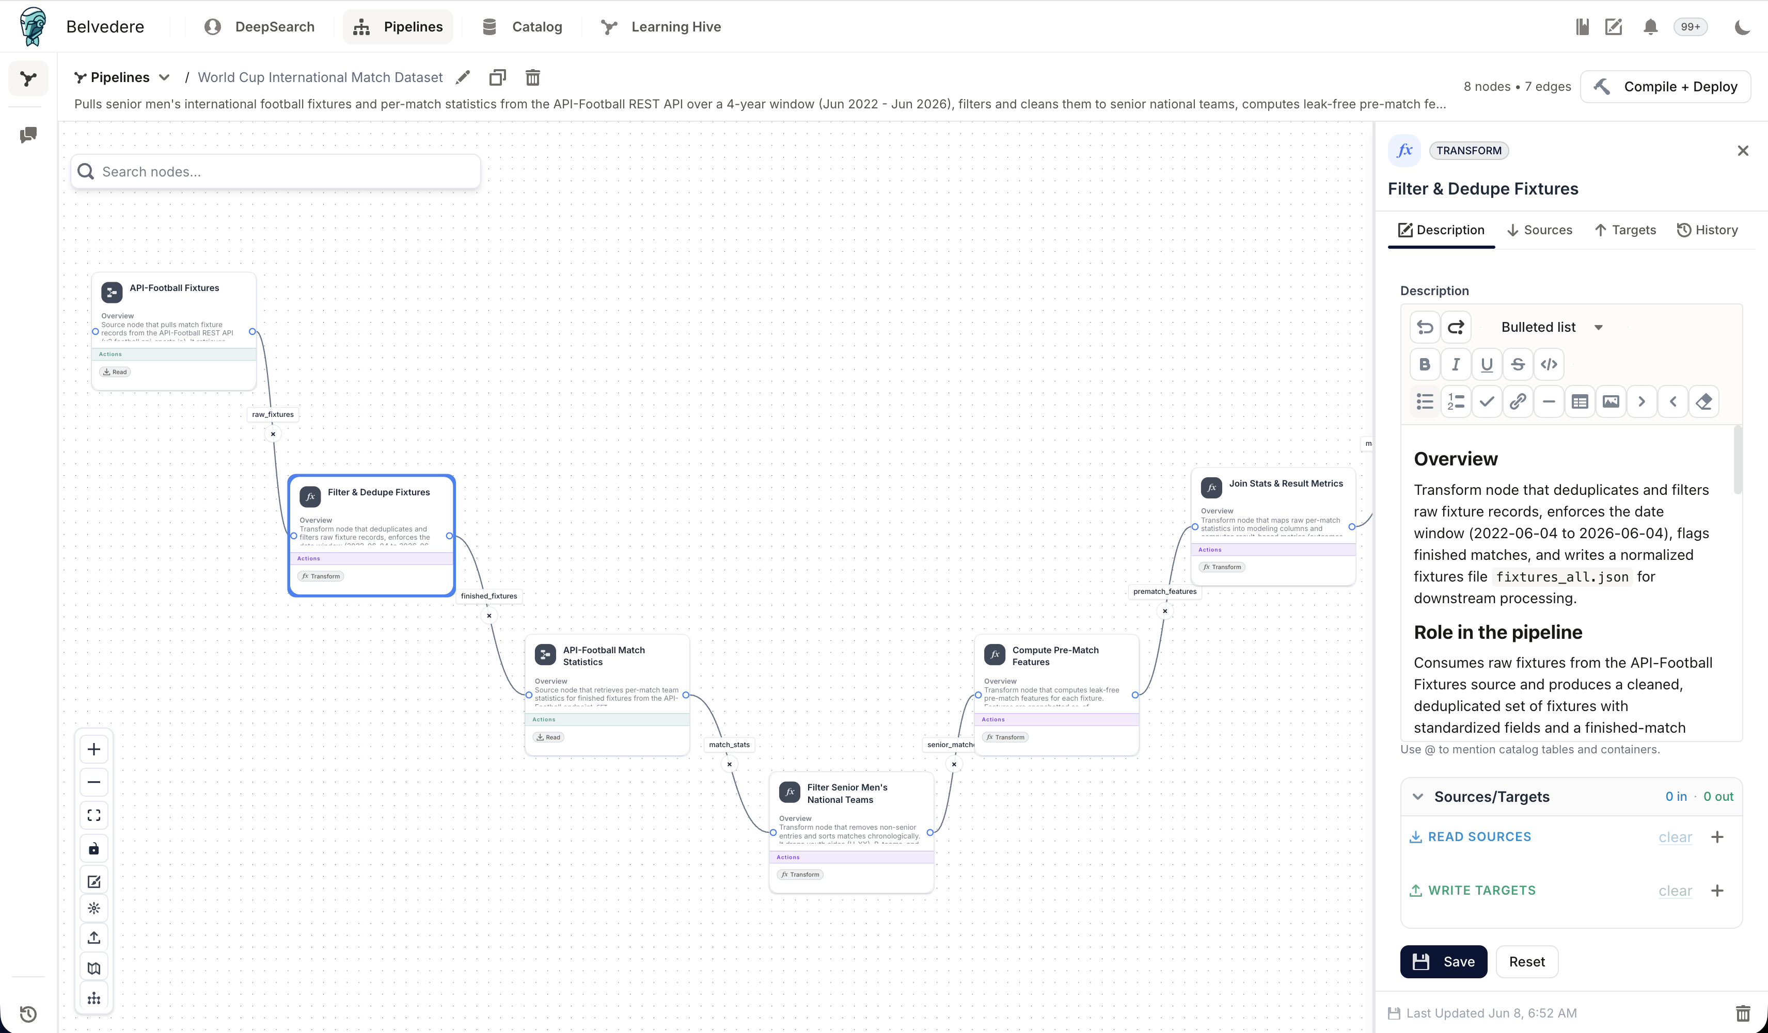The height and width of the screenshot is (1033, 1768).
Task: Insert an image in description
Action: click(x=1611, y=401)
